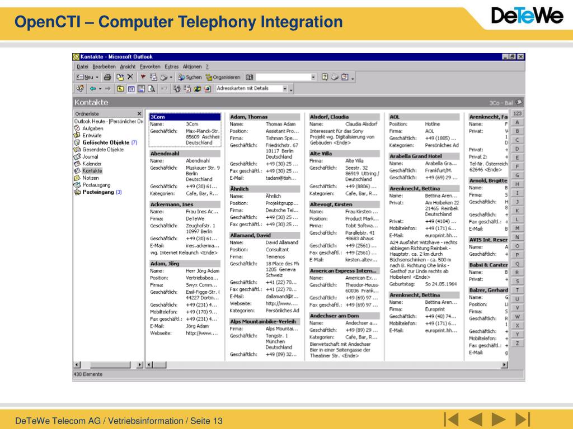Select the 3Com contact card header
This screenshot has width=573, height=429.
185,117
